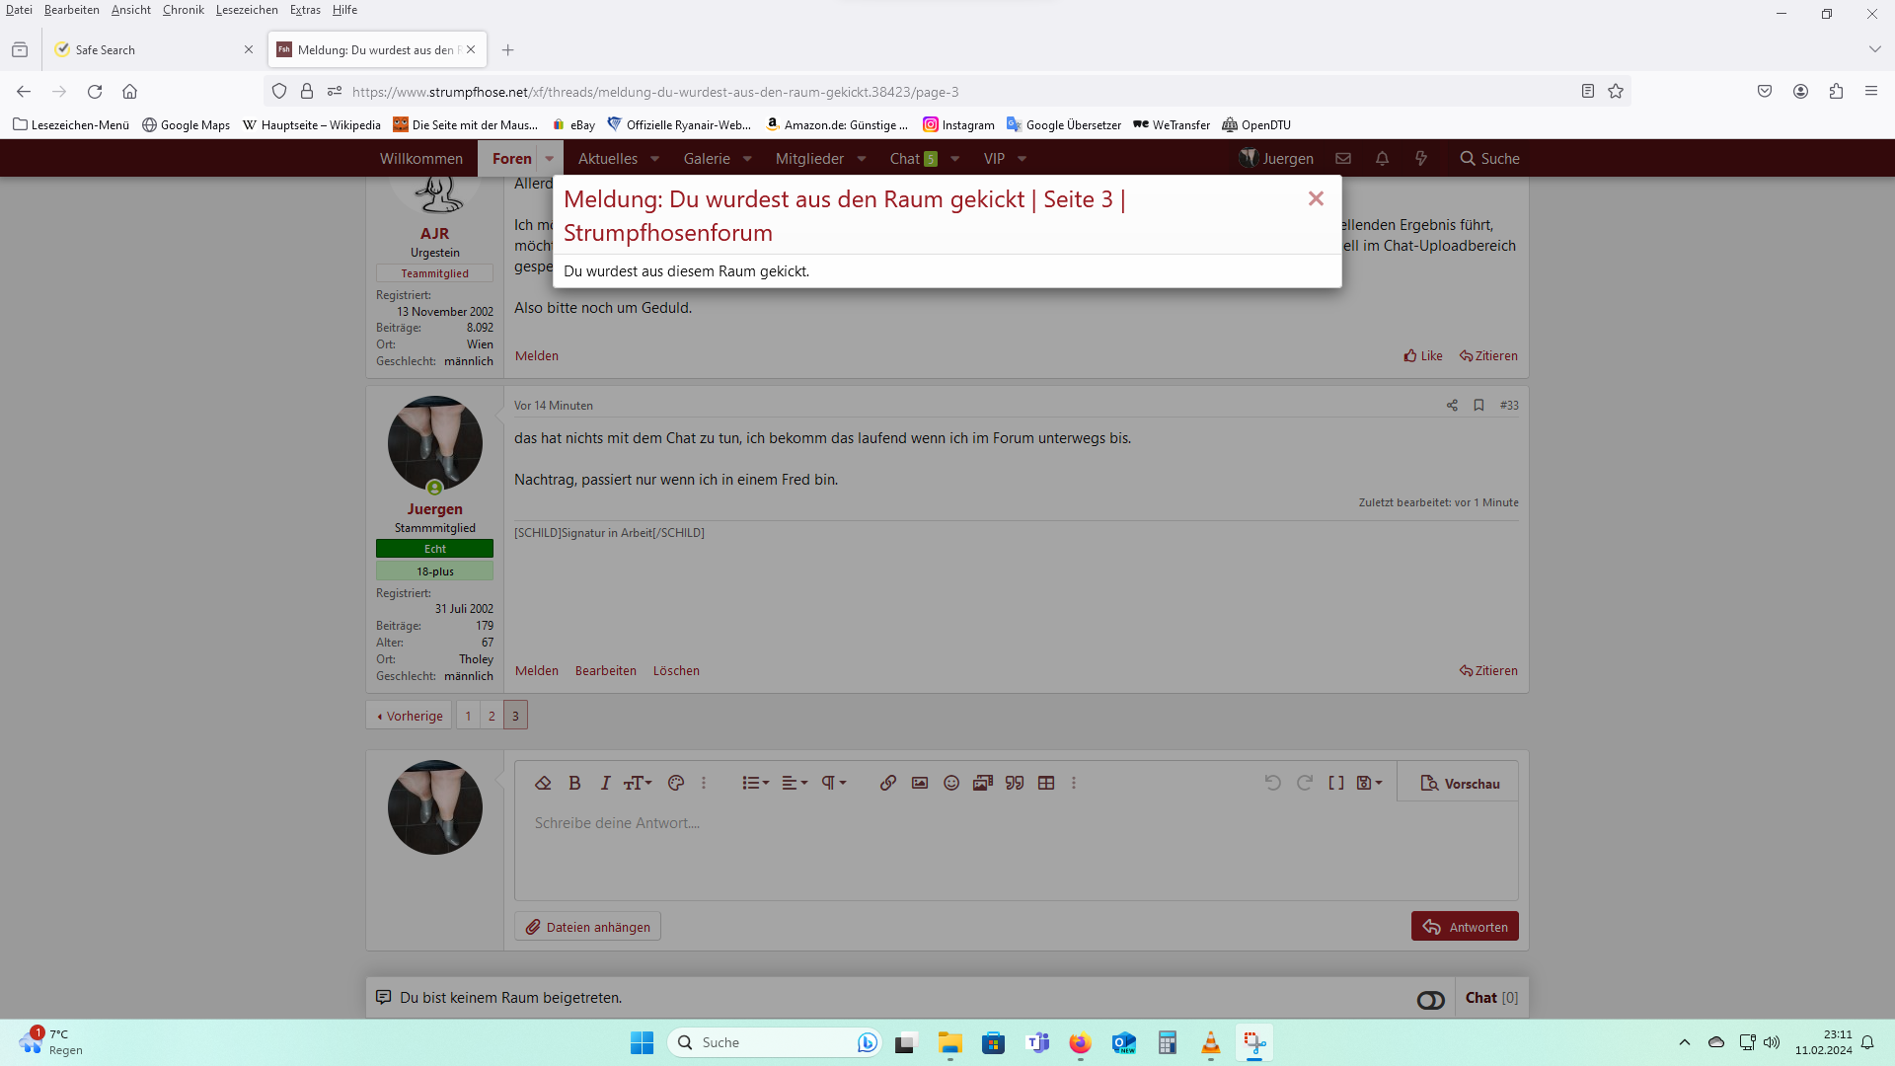This screenshot has width=1895, height=1066.
Task: Bookmark post #33
Action: tap(1478, 405)
